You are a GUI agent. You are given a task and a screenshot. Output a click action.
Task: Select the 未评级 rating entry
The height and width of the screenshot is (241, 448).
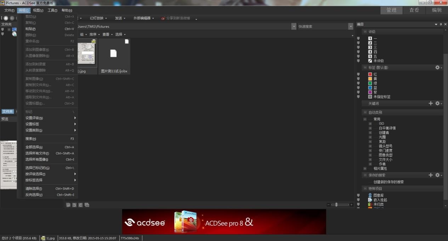[x=378, y=60]
